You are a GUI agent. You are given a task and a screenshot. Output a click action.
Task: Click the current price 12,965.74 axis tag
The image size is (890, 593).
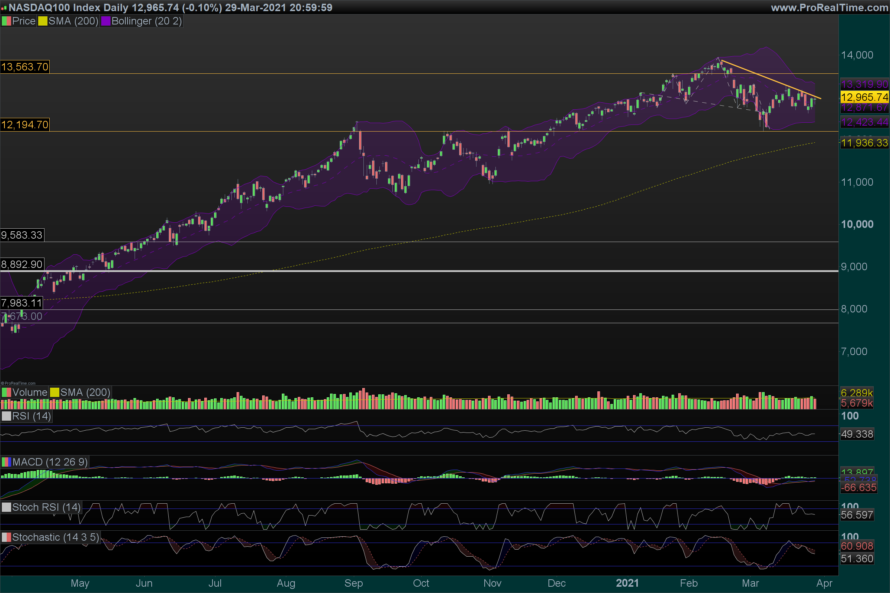point(864,97)
